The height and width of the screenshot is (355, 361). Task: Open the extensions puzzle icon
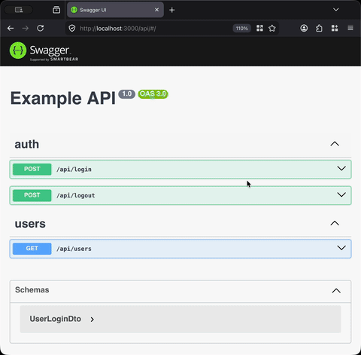click(x=319, y=28)
